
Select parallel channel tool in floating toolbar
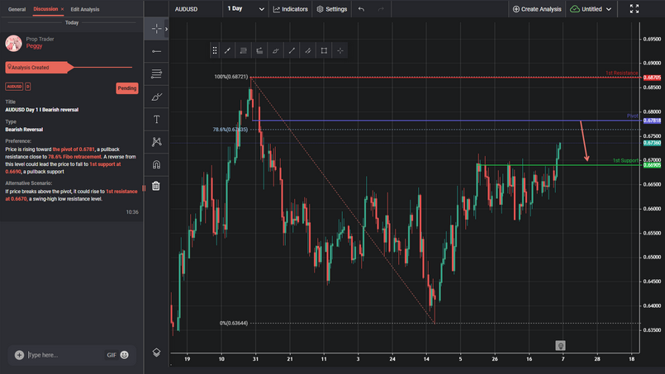point(308,50)
